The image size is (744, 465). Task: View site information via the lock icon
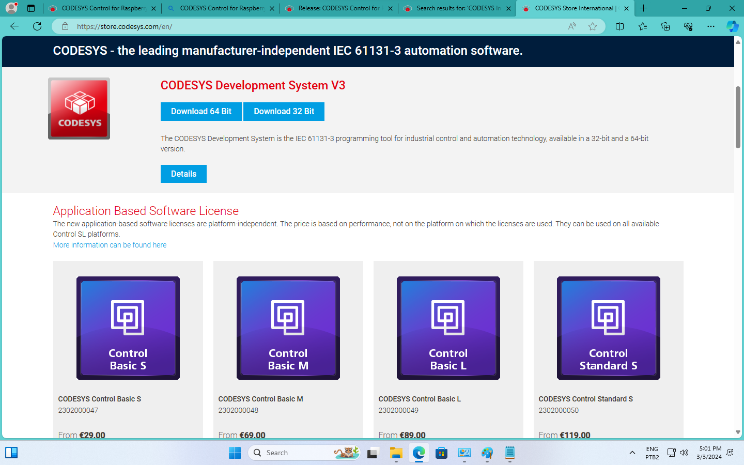(x=65, y=26)
